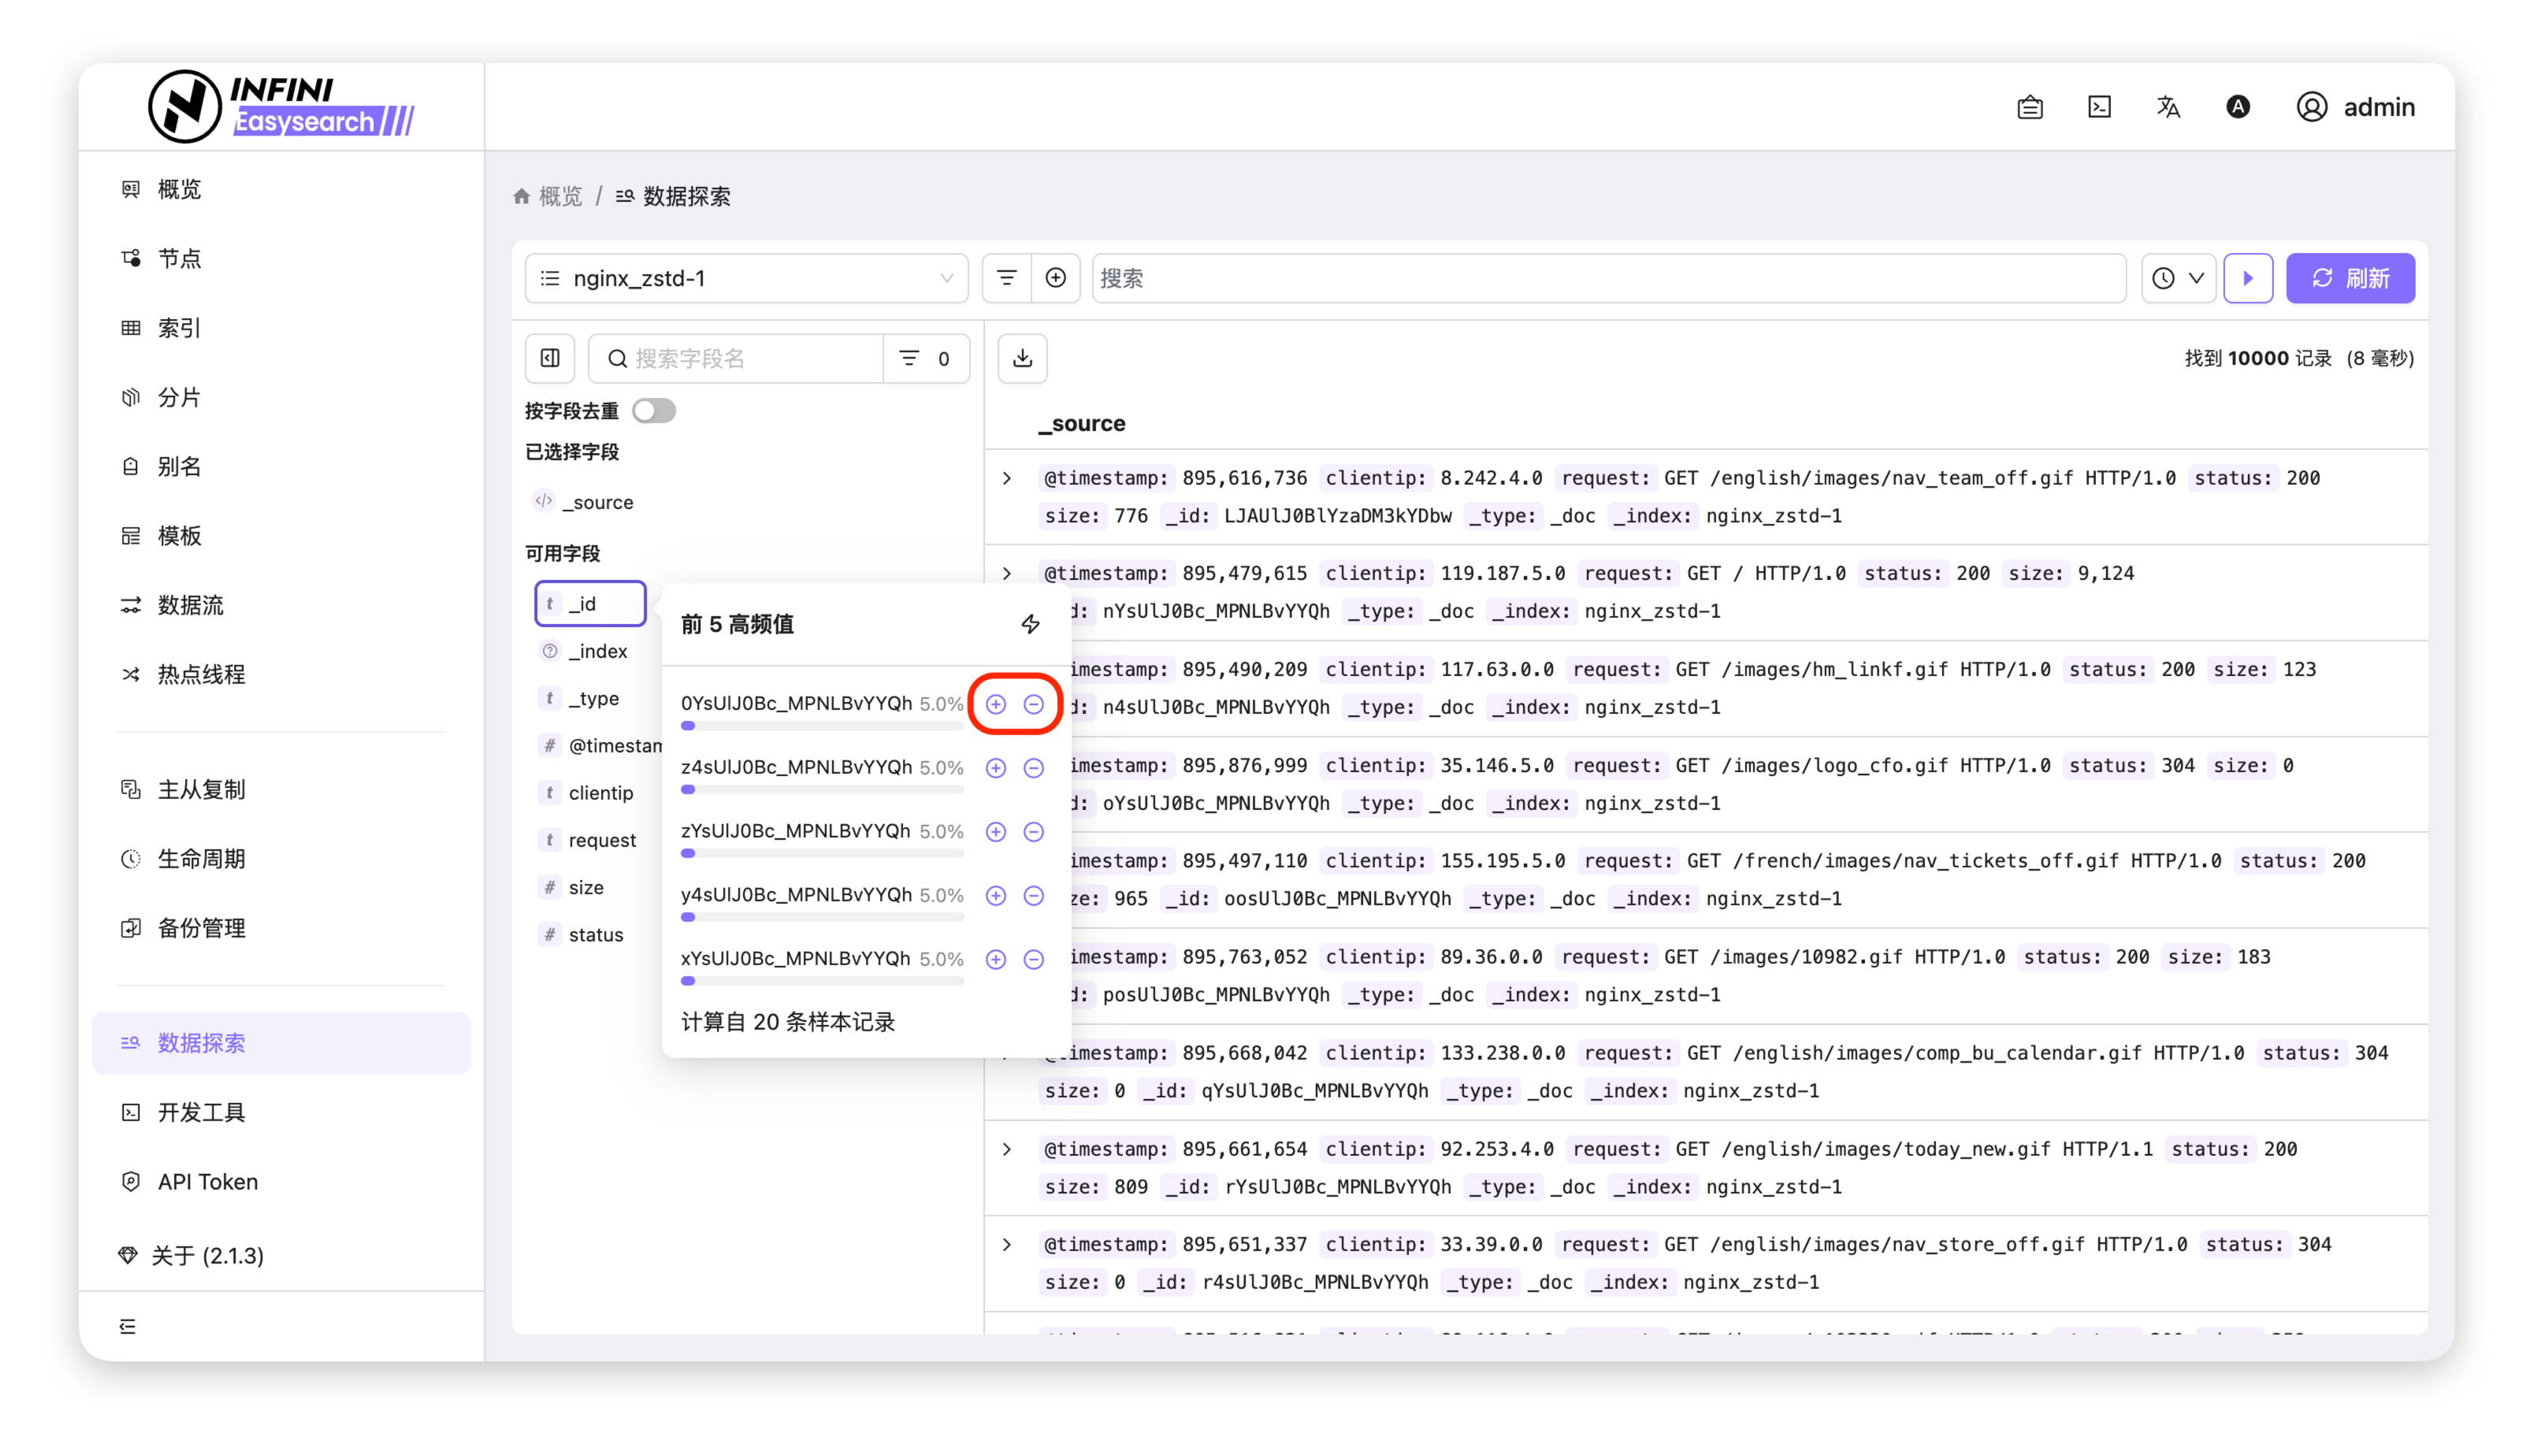Screen dimensions: 2534x1456
Task: Click the run play button icon
Action: point(2248,278)
